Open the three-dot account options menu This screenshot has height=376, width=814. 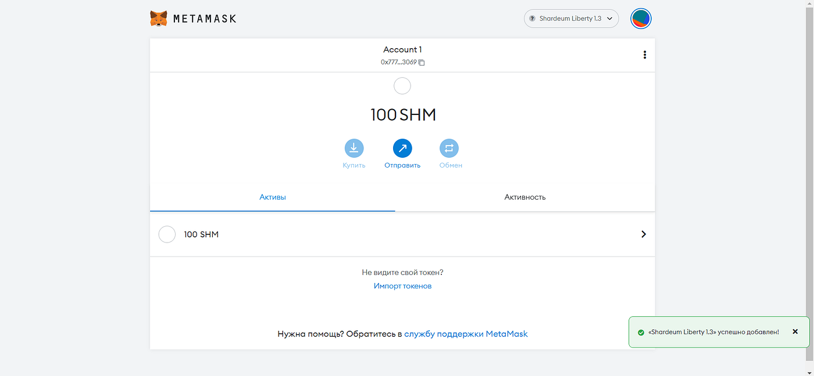coord(644,55)
